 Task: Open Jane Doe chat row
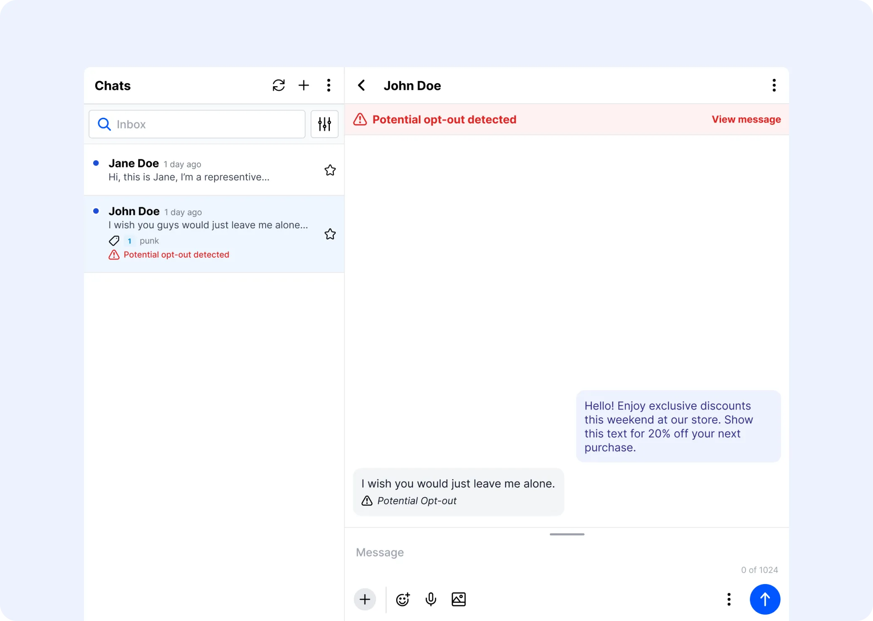pyautogui.click(x=214, y=170)
